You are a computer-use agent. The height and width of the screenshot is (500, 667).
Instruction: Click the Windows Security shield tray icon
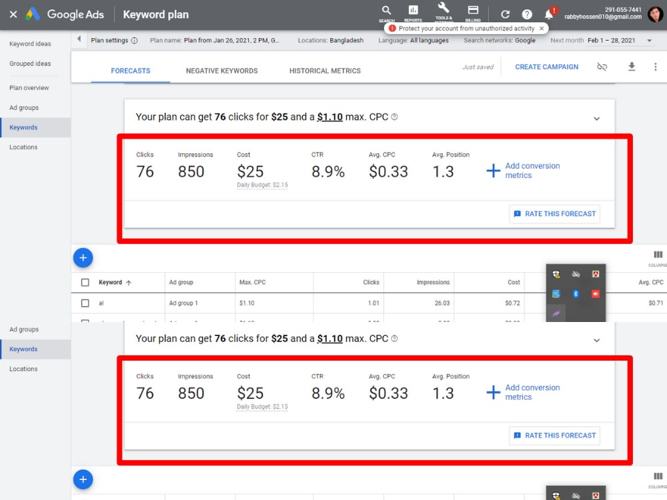(556, 274)
